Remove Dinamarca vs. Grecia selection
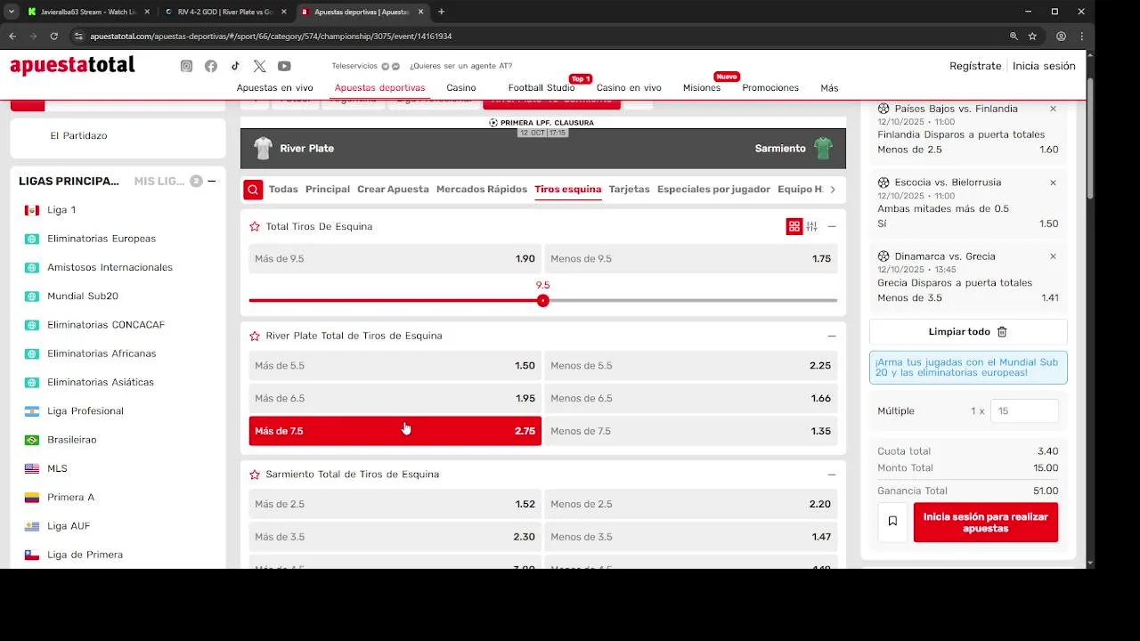This screenshot has width=1140, height=641. (1053, 256)
